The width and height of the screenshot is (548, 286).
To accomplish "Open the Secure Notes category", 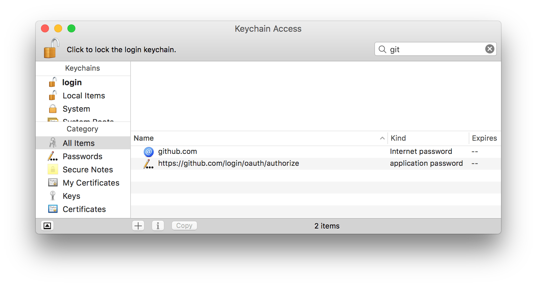I will [88, 170].
